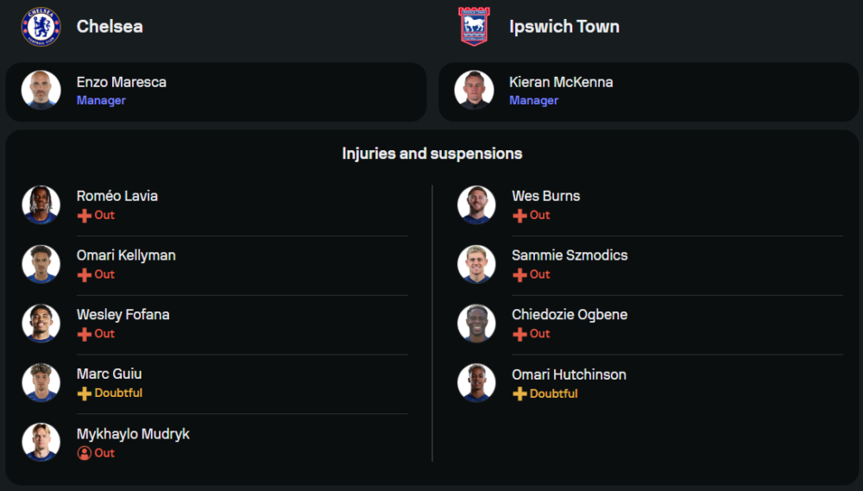863x491 pixels.
Task: Click the suspension icon under Mykhaylo Mudryk
Action: [85, 453]
